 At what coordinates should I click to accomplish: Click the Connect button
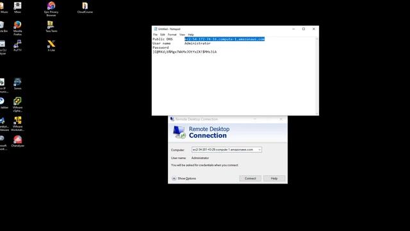coord(250,178)
